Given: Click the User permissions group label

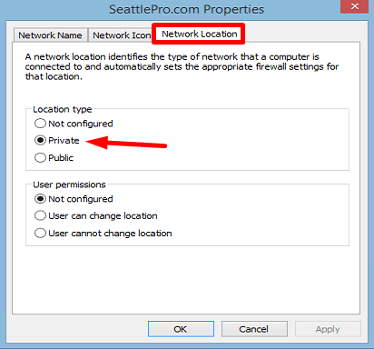Looking at the screenshot, I should [x=69, y=184].
